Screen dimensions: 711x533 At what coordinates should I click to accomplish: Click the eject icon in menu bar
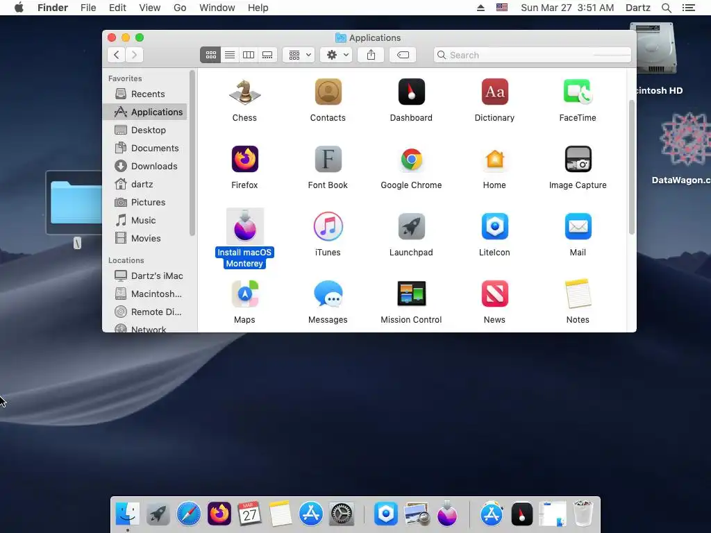[x=480, y=8]
